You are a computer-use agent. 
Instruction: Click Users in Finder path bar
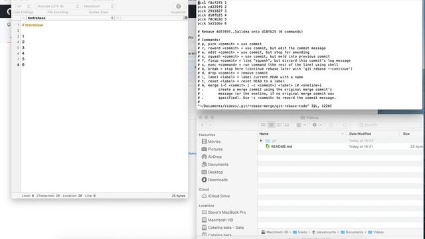click(300, 232)
